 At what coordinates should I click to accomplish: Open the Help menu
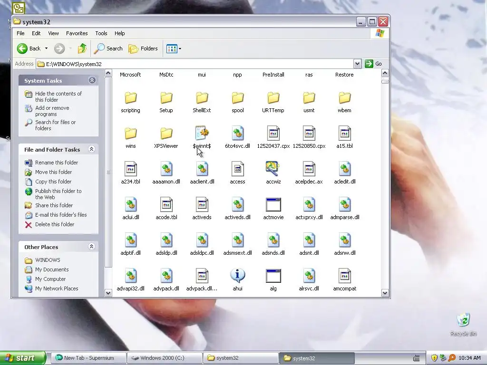coord(119,33)
